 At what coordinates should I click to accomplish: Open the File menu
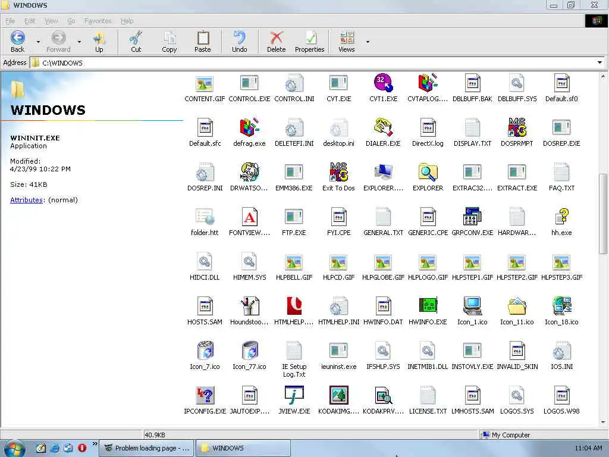click(x=10, y=21)
